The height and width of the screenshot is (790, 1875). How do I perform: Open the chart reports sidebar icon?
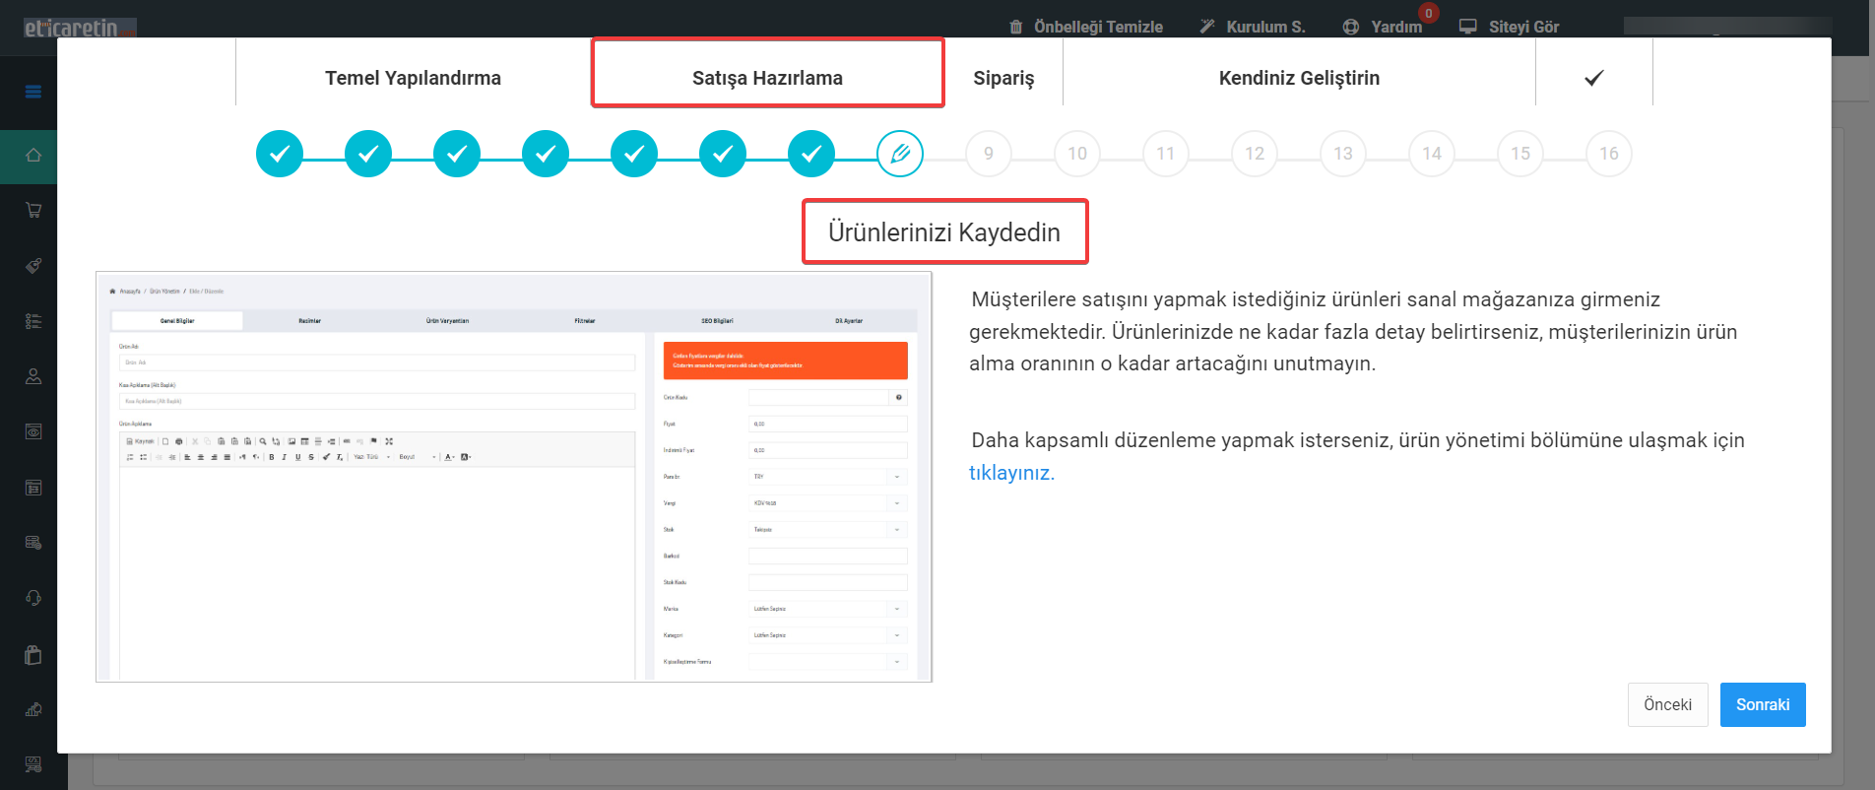pyautogui.click(x=33, y=709)
